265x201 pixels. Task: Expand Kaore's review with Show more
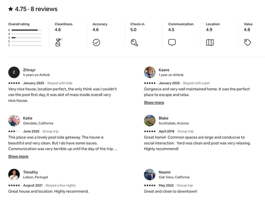(154, 102)
